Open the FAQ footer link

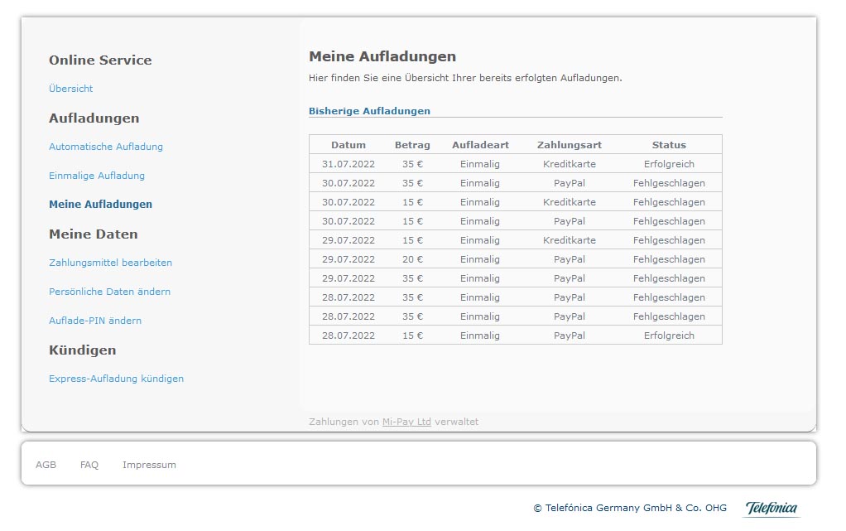(x=89, y=465)
